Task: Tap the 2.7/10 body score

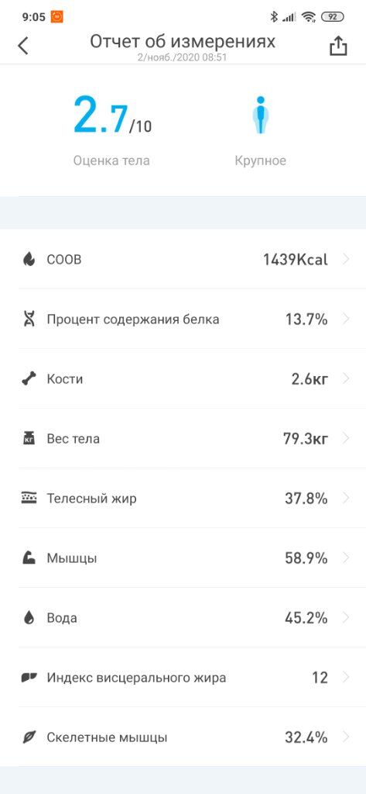Action: pos(112,115)
